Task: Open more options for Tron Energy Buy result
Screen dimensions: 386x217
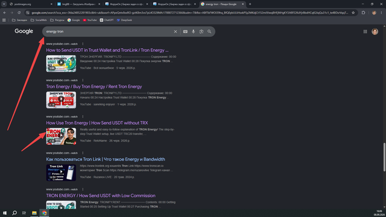Action: 83,80
